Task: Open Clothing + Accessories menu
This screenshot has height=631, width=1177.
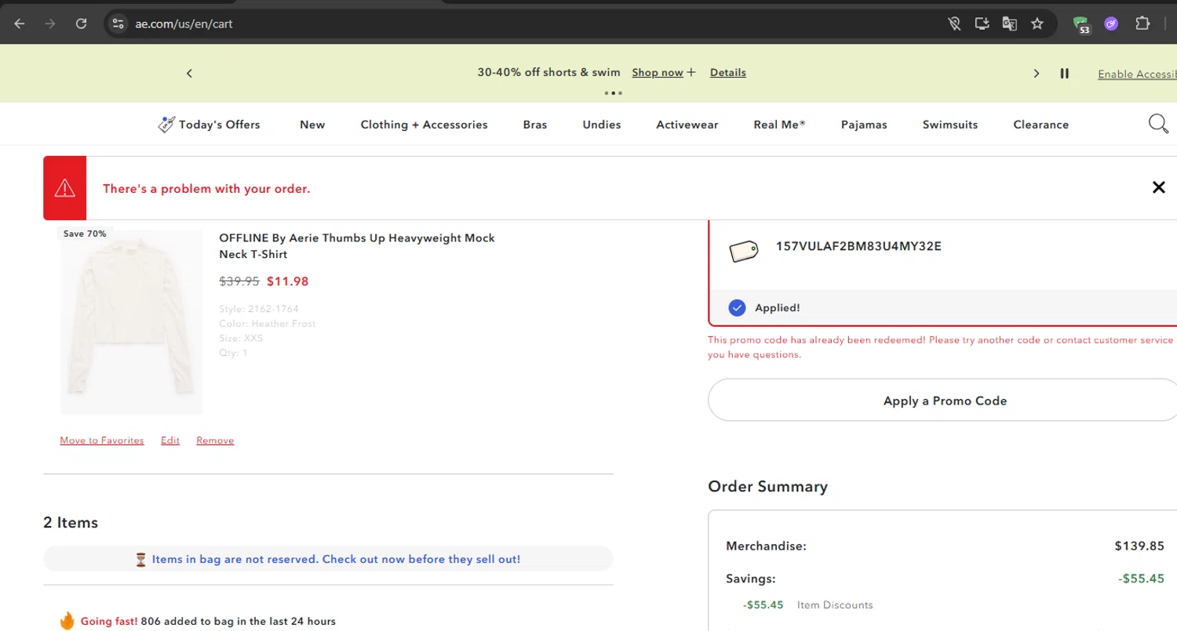Action: (x=424, y=124)
